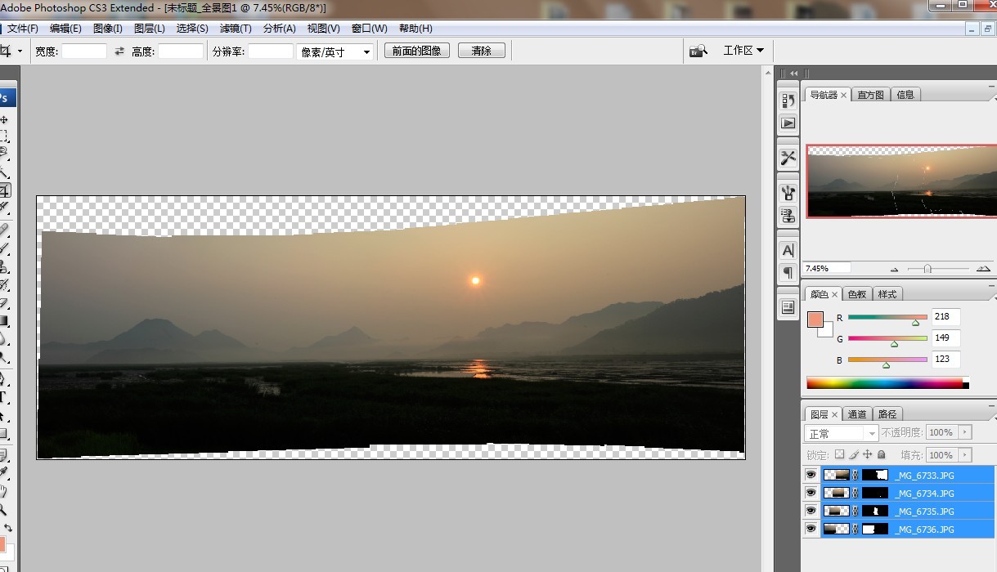This screenshot has height=572, width=997.
Task: Switch to the 通道 tab
Action: click(856, 414)
